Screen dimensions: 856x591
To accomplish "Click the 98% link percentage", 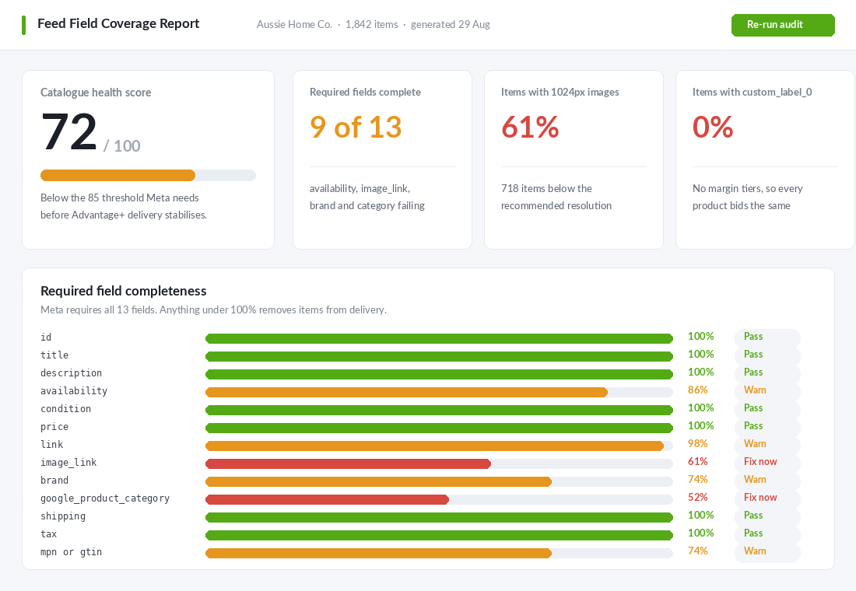I will tap(698, 444).
